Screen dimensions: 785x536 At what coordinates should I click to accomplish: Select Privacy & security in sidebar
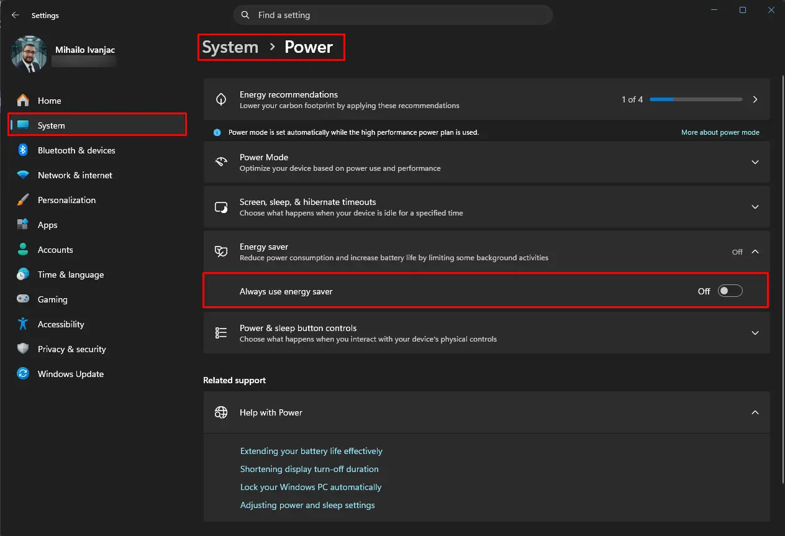[x=98, y=349]
